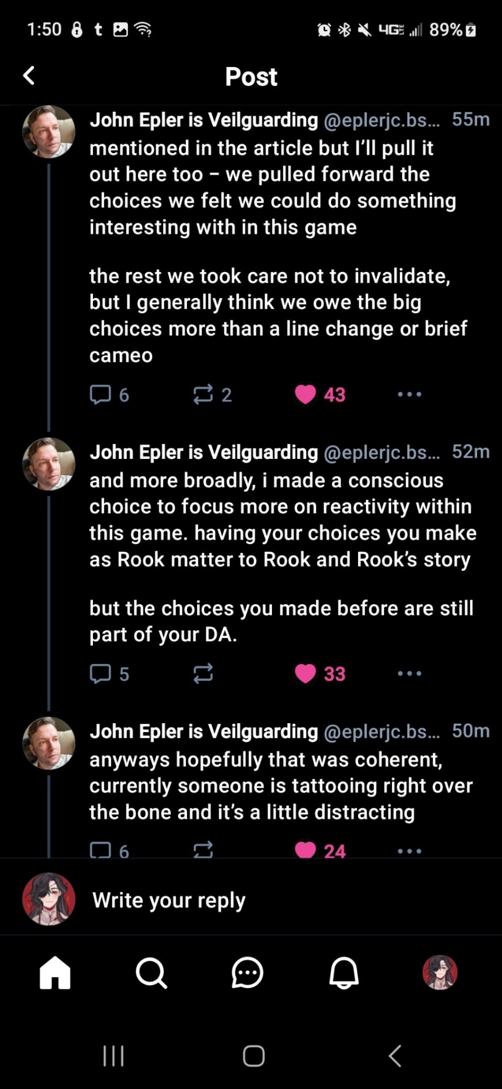The height and width of the screenshot is (1089, 502).
Task: Open the Chat messages icon
Action: pyautogui.click(x=248, y=973)
